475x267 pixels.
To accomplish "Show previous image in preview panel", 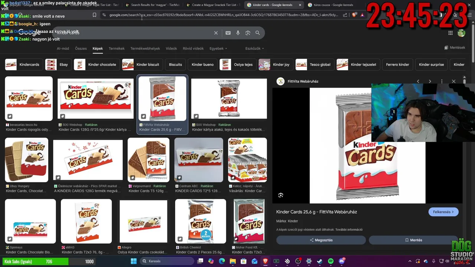I will tap(418, 81).
